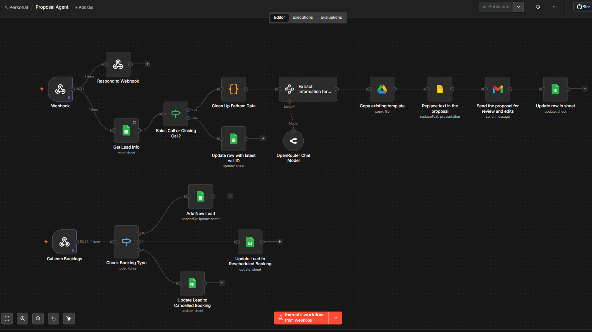592x332 pixels.
Task: Click the tidy up workflow icon
Action: [69, 318]
